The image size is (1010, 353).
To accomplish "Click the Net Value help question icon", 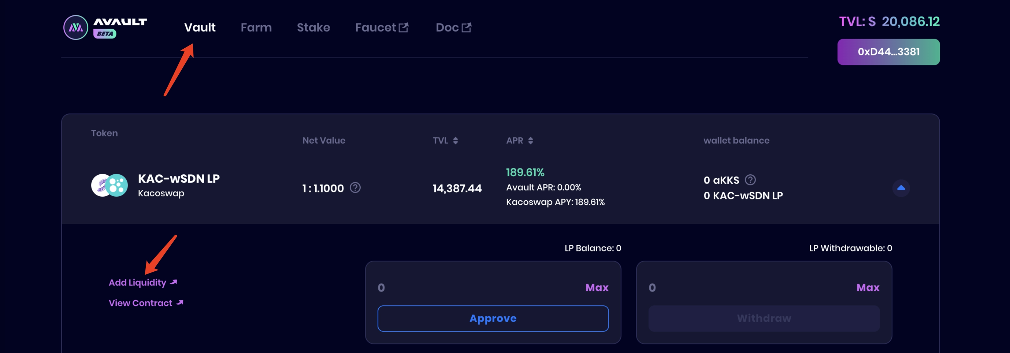I will [x=355, y=188].
